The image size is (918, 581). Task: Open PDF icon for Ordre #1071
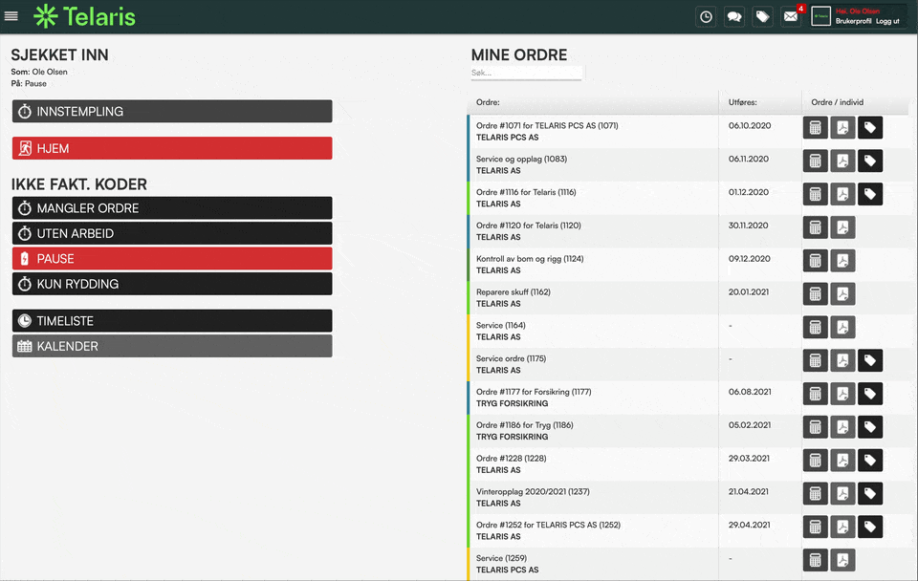842,127
